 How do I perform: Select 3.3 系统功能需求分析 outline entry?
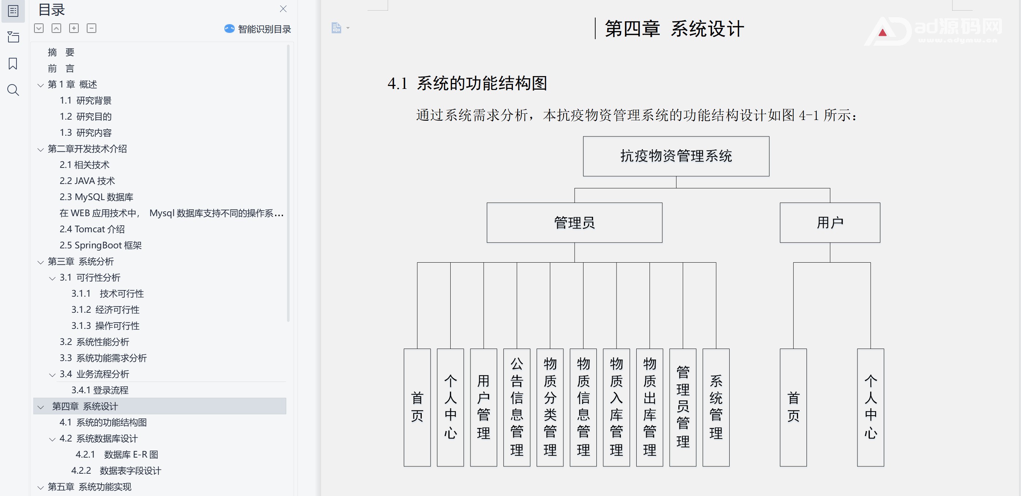coord(103,358)
